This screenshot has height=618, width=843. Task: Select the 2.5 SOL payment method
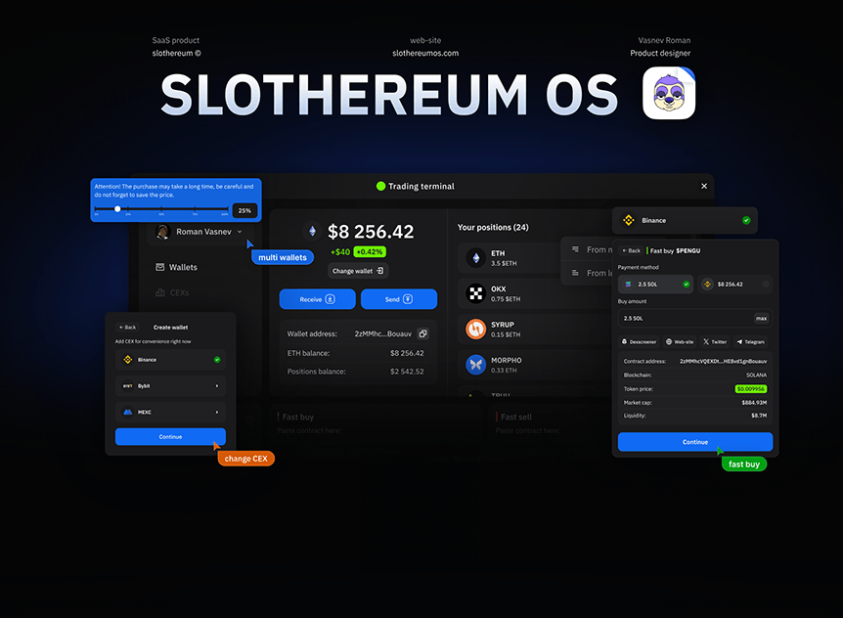click(x=656, y=285)
